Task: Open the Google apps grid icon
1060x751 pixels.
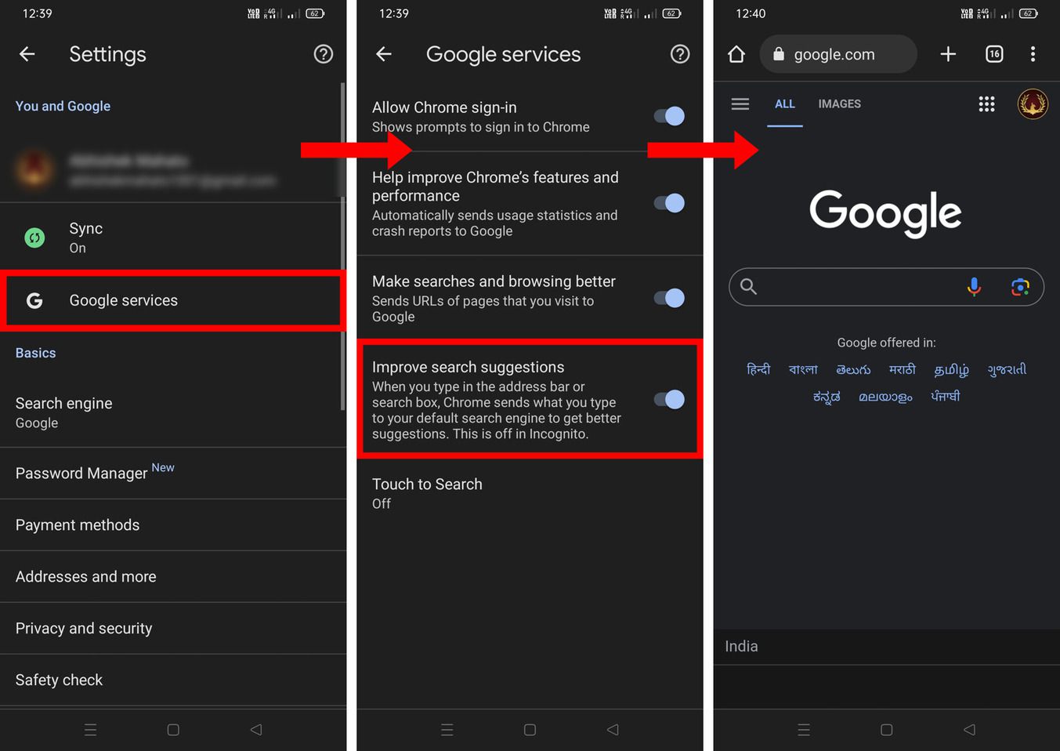Action: tap(986, 103)
